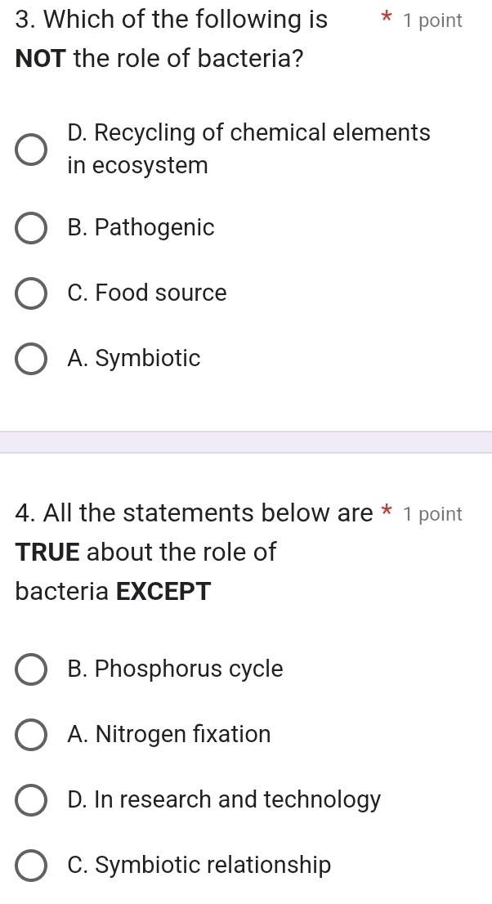Click the 'D. In research and technology' label text

coord(225,799)
